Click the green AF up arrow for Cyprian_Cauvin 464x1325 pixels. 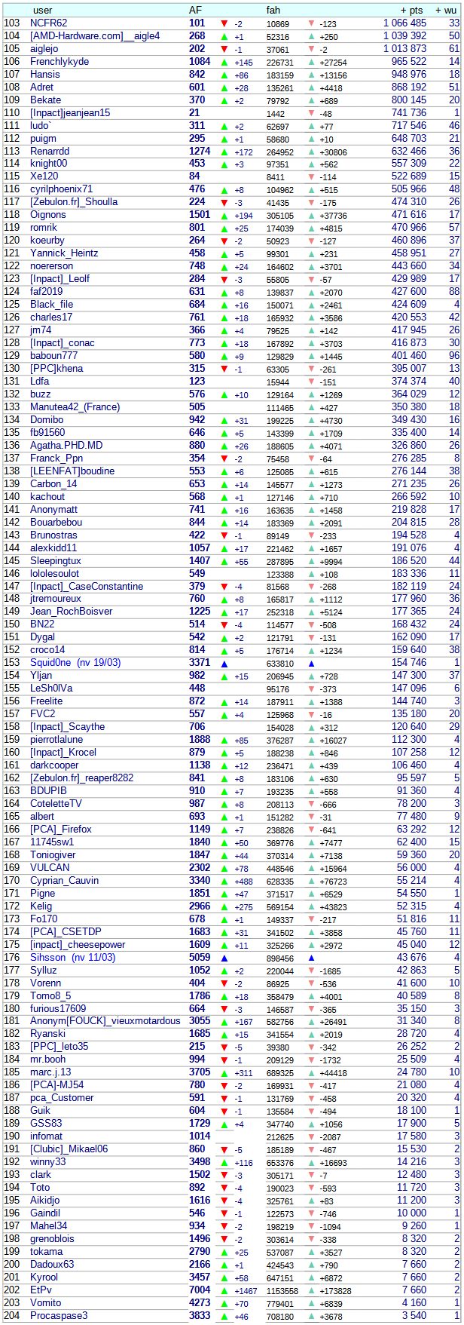(224, 881)
